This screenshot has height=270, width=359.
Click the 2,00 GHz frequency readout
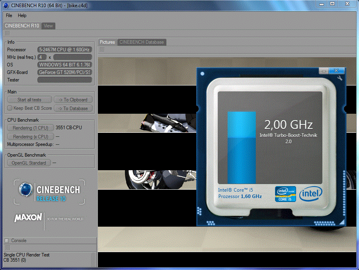[288, 125]
